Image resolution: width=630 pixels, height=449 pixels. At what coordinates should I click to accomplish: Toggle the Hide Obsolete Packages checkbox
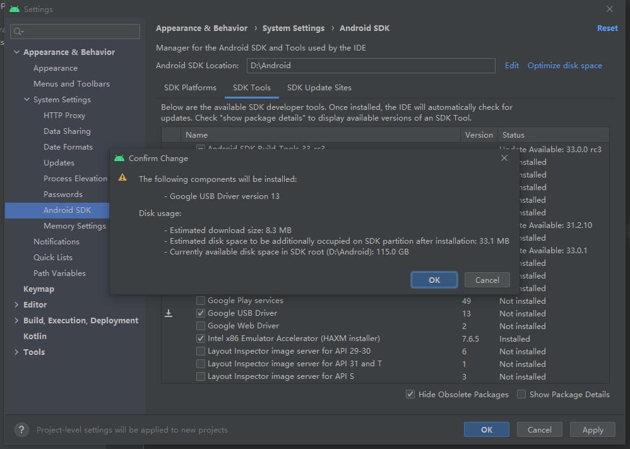click(411, 394)
